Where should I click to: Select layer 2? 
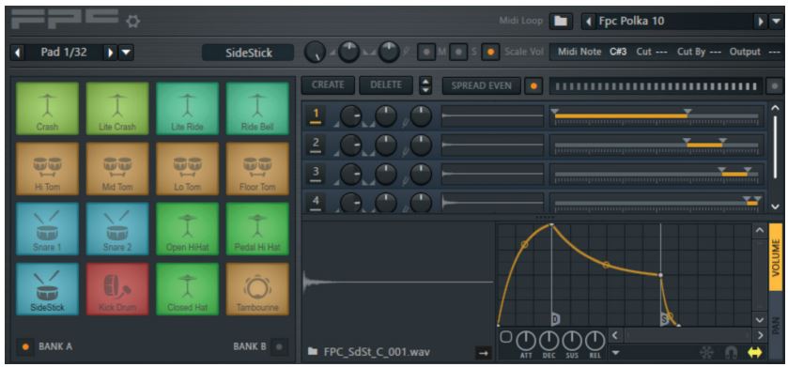(315, 145)
